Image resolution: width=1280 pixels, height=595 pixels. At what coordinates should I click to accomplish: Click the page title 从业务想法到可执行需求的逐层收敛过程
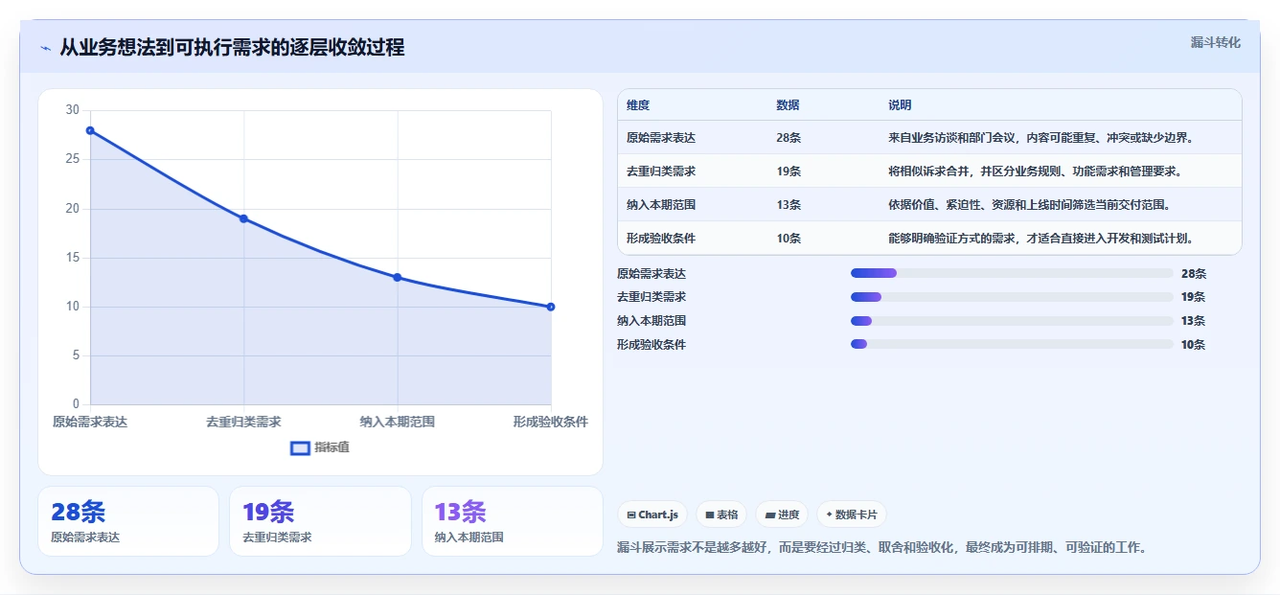pos(232,47)
